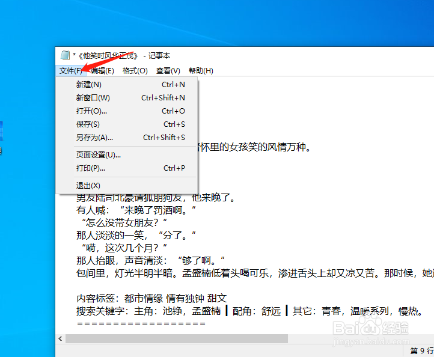Image resolution: width=434 pixels, height=357 pixels.
Task: Click the line 那人淡淡的一笑，"分了。"
Action: click(x=136, y=236)
